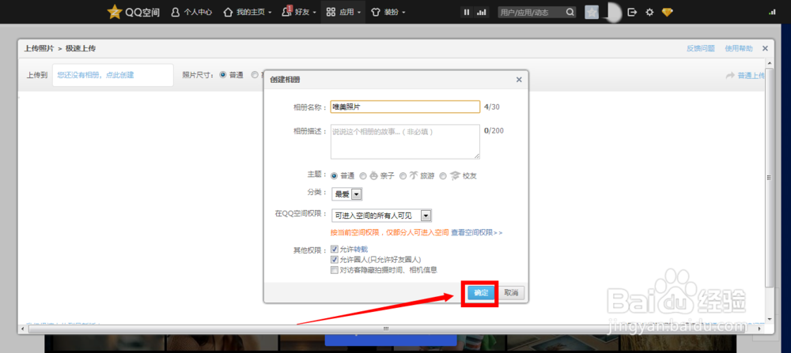The height and width of the screenshot is (353, 791).
Task: Click the vertical scrollbar of upload panel
Action: click(770, 176)
